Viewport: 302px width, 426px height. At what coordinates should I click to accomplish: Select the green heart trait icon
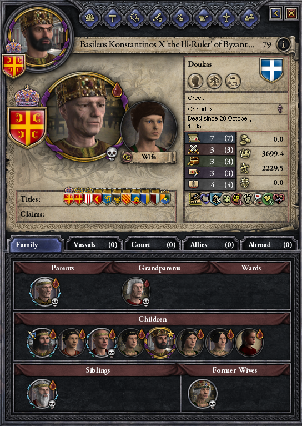[x=268, y=199]
